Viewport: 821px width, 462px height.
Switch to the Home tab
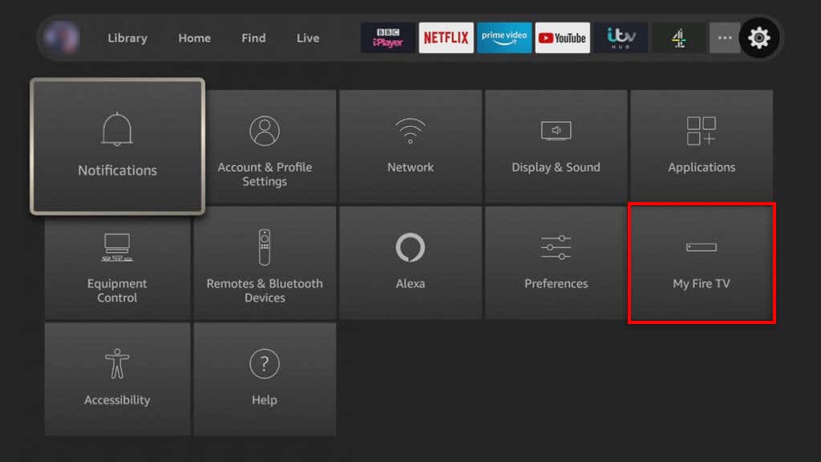(194, 38)
